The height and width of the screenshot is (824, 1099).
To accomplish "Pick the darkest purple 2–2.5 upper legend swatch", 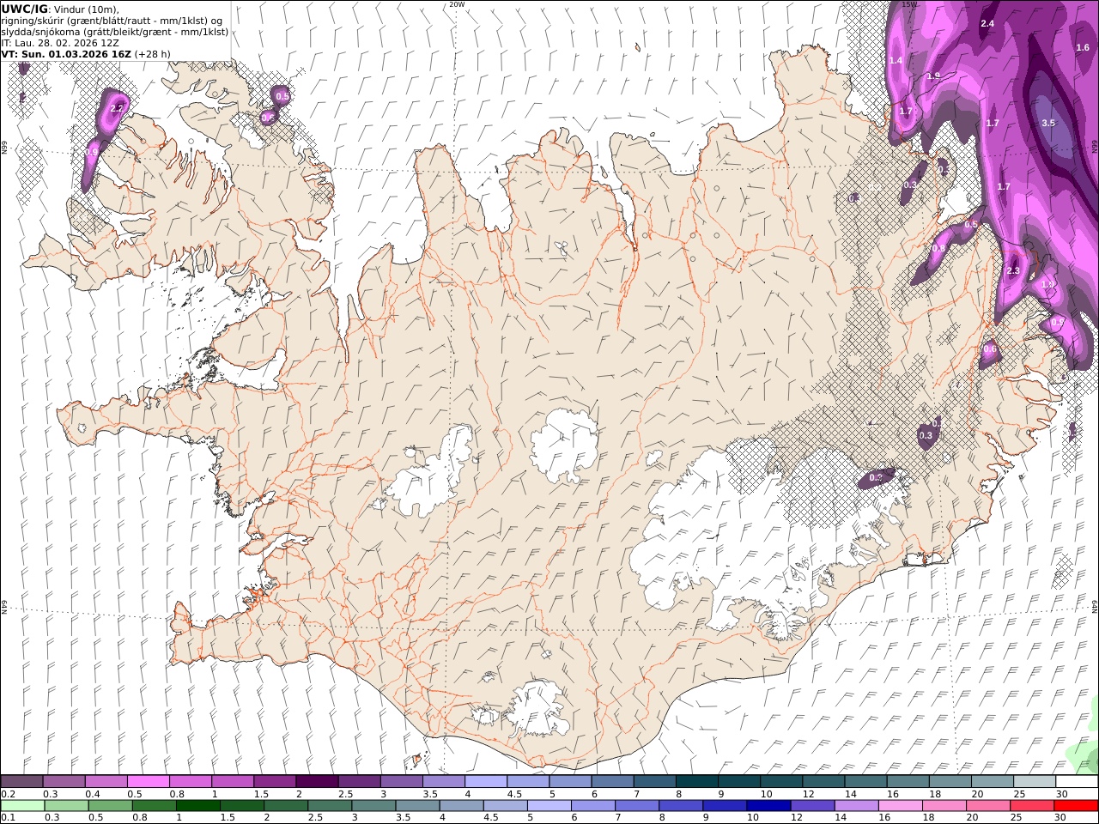I will (317, 782).
